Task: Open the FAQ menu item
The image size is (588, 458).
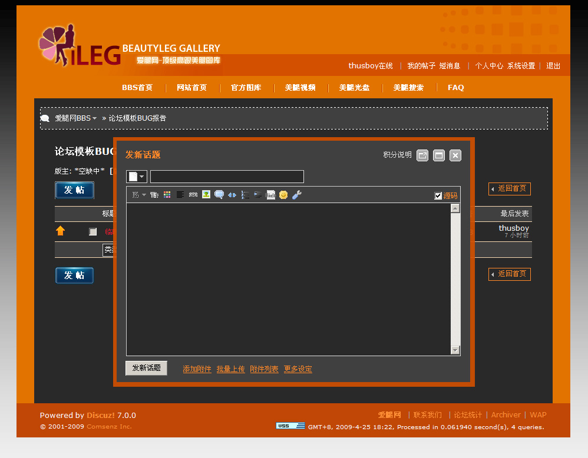Action: (x=455, y=87)
